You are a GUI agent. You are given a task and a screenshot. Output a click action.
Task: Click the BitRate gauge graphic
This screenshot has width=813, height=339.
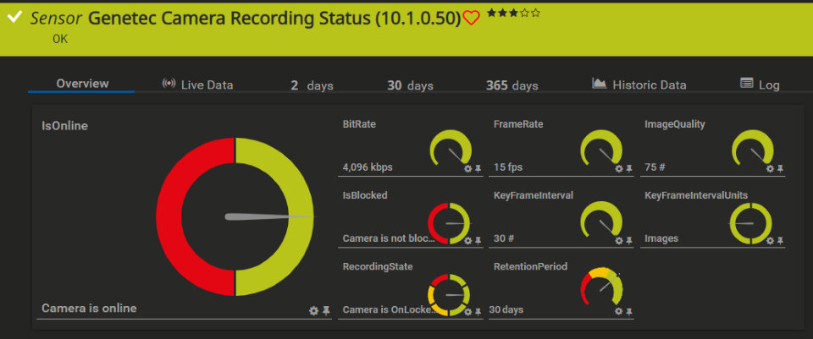click(x=450, y=147)
